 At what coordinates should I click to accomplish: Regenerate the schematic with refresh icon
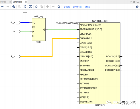(x=59, y=7)
